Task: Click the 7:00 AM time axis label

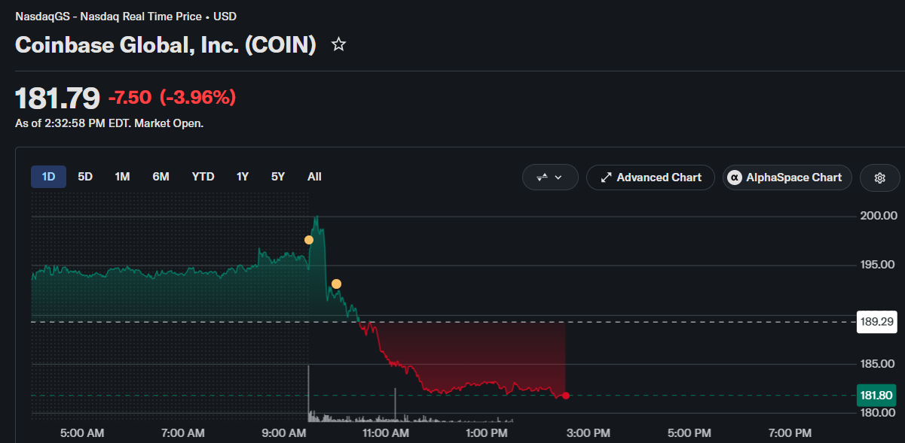Action: tap(183, 433)
